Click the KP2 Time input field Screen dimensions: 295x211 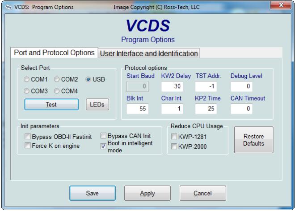[206, 109]
